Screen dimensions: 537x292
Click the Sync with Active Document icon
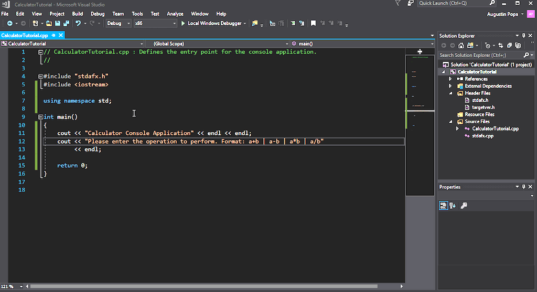501,46
